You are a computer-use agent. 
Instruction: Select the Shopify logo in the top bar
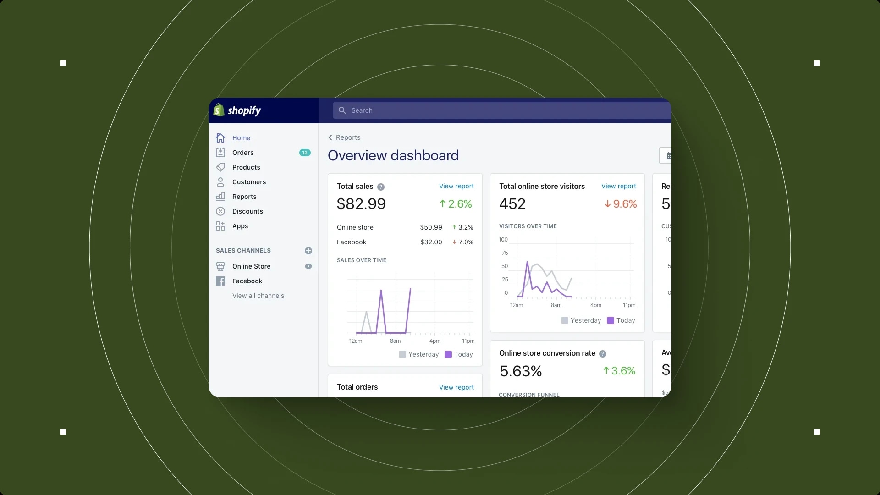(x=219, y=110)
